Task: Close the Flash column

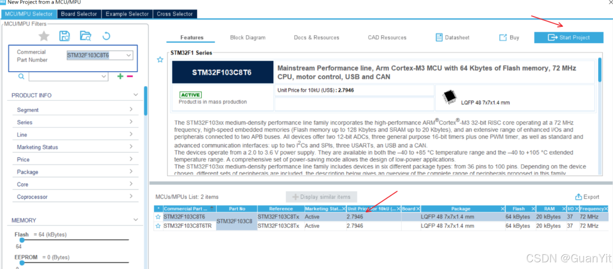Action: tap(533, 209)
